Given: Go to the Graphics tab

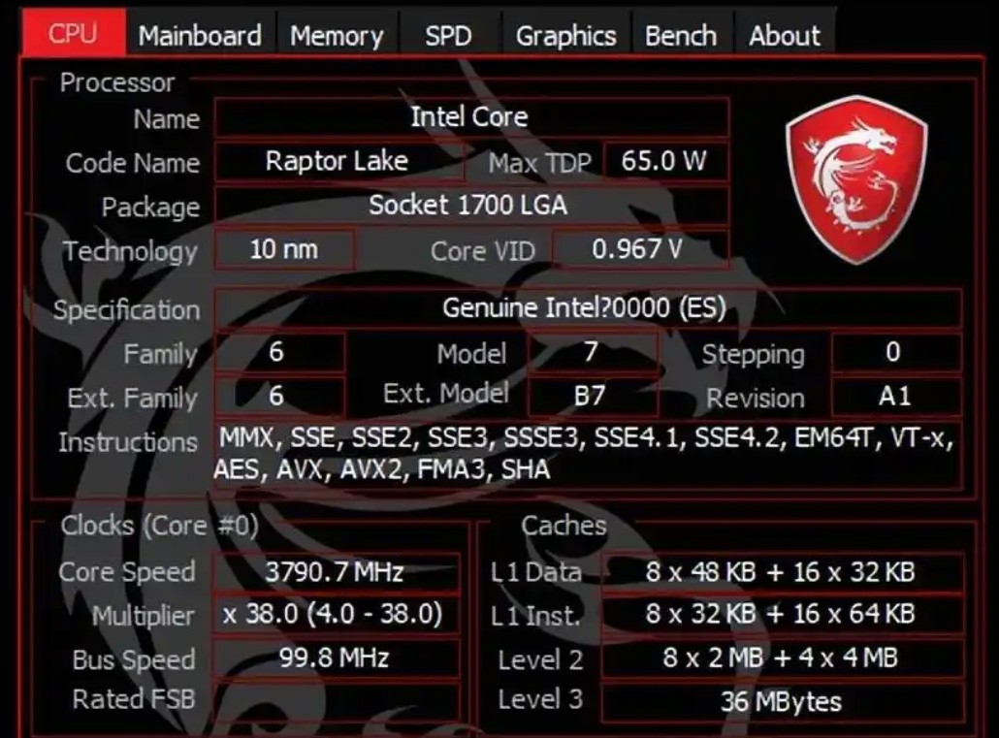Looking at the screenshot, I should coord(565,35).
